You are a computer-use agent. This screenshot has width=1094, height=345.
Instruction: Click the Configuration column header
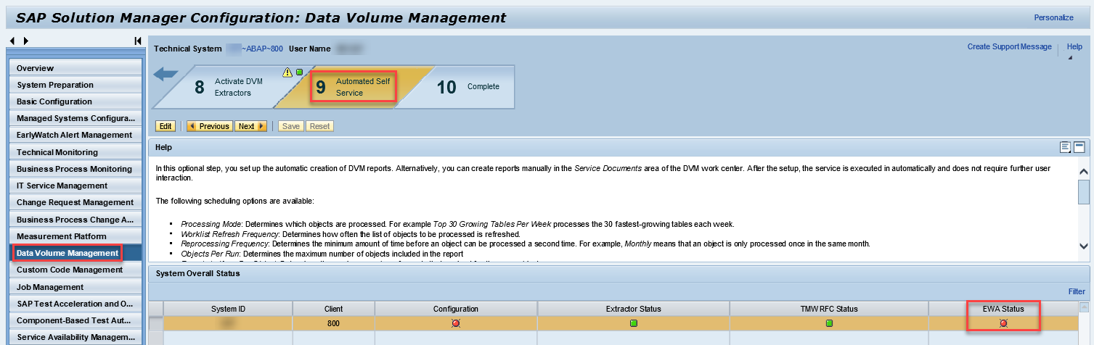coord(456,309)
